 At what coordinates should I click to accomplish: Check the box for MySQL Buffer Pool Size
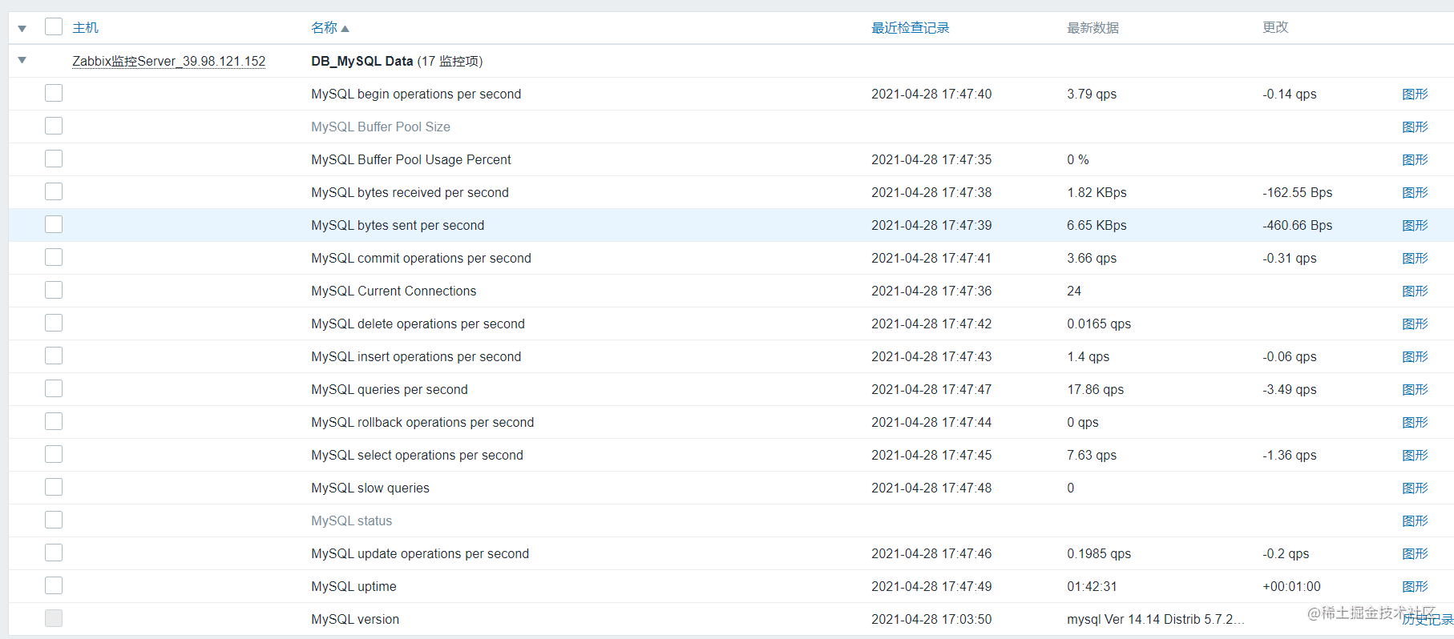pyautogui.click(x=54, y=126)
